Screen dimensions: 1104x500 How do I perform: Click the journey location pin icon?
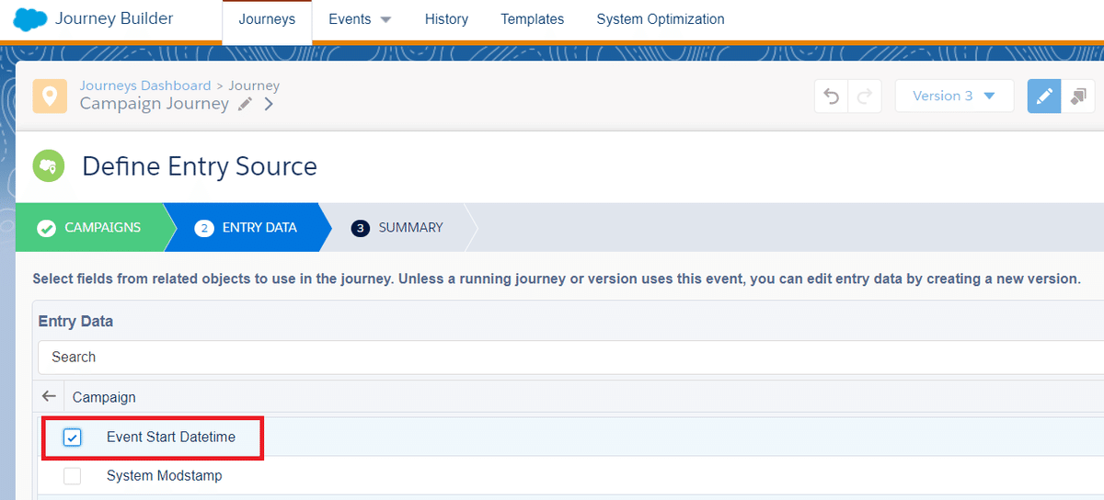[49, 96]
